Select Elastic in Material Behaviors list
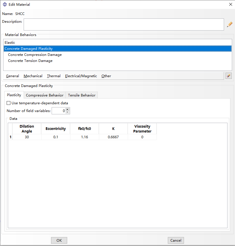 tap(10, 43)
